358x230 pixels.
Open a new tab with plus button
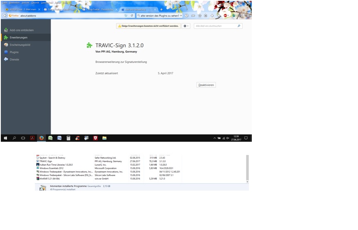[x=161, y=10]
